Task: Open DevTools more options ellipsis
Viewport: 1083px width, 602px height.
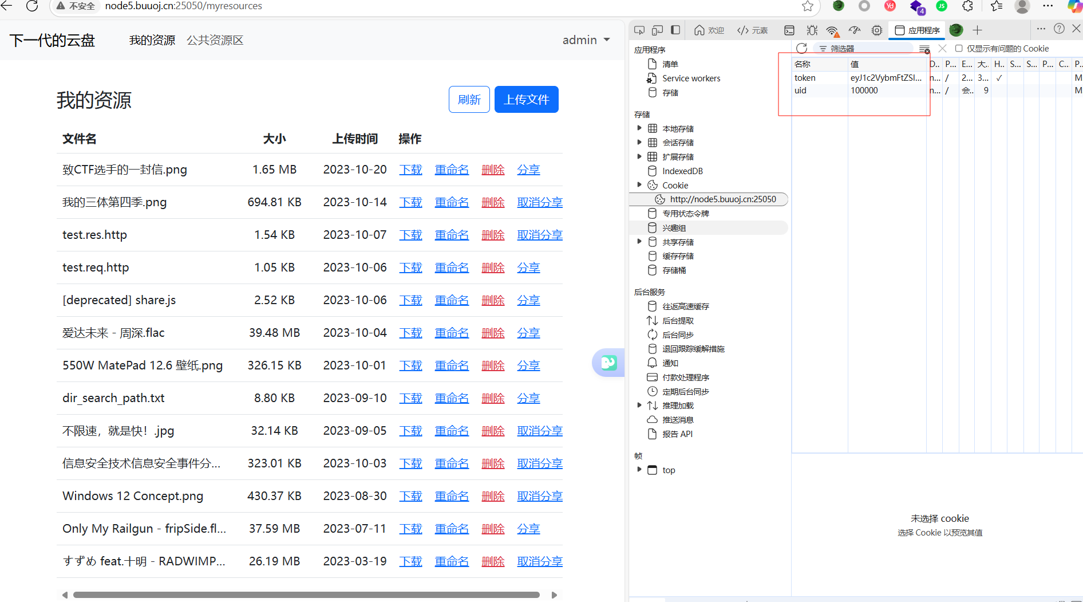Action: coord(1041,28)
